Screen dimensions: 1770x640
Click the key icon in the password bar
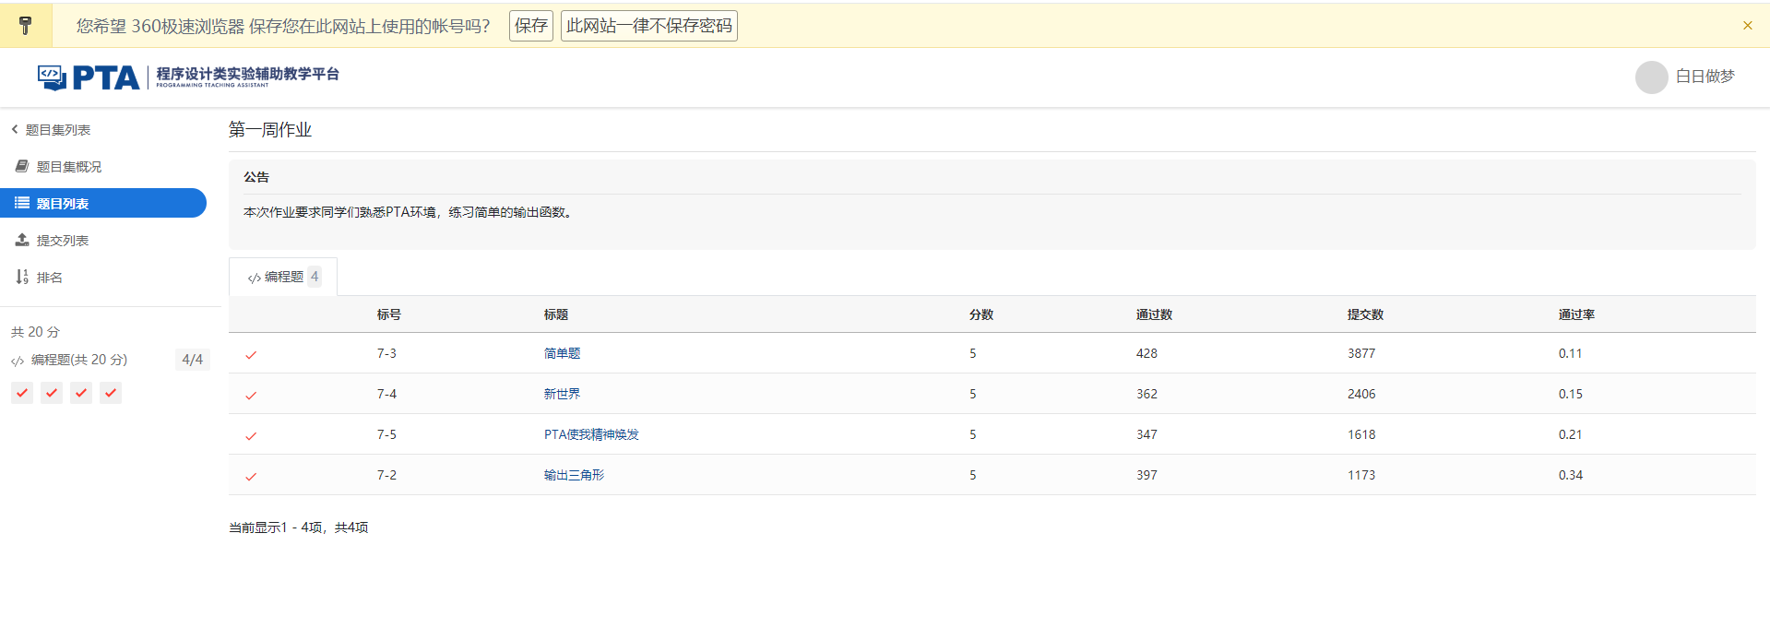tap(26, 26)
